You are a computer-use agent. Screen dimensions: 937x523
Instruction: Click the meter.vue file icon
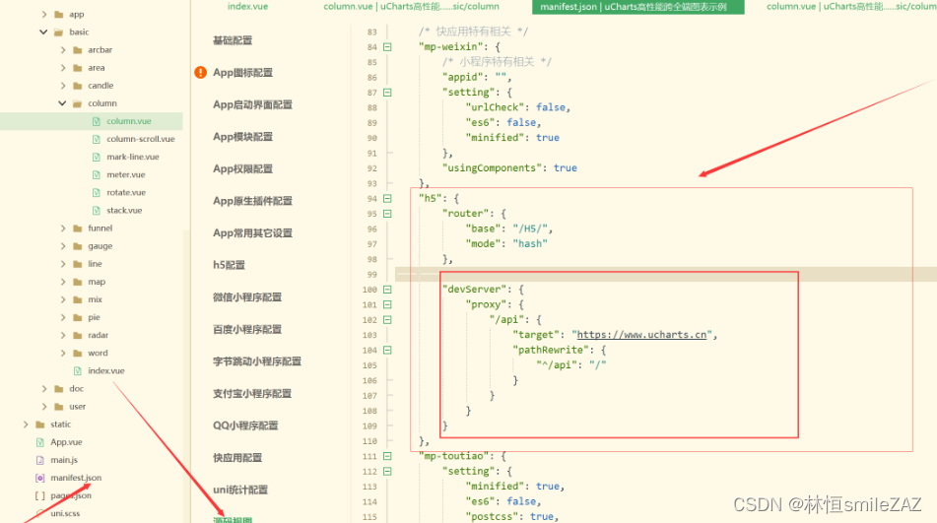[x=97, y=175]
